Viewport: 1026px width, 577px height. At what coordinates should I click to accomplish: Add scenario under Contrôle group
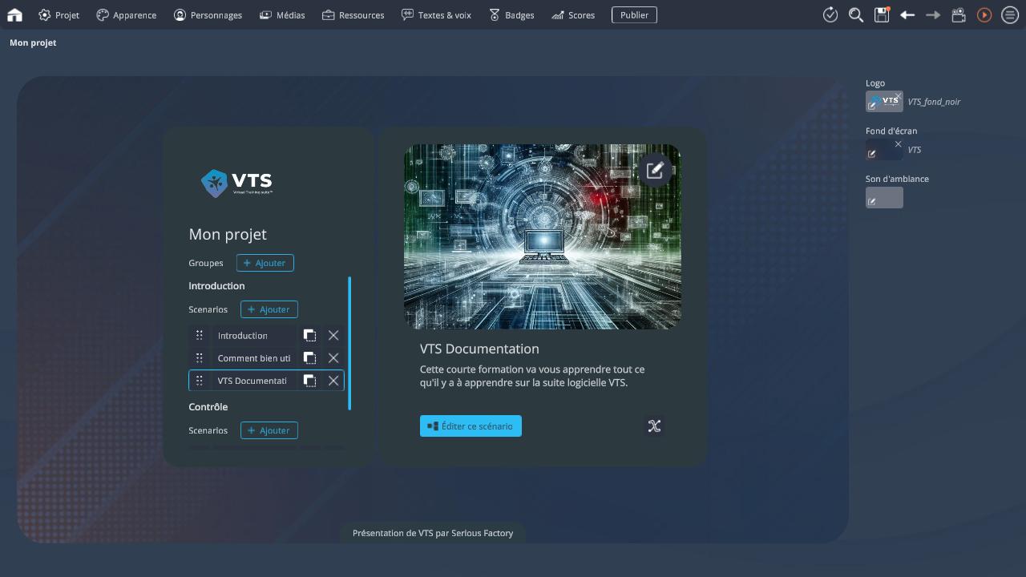(269, 430)
